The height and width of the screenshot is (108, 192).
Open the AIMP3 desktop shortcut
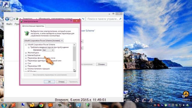pos(186,96)
